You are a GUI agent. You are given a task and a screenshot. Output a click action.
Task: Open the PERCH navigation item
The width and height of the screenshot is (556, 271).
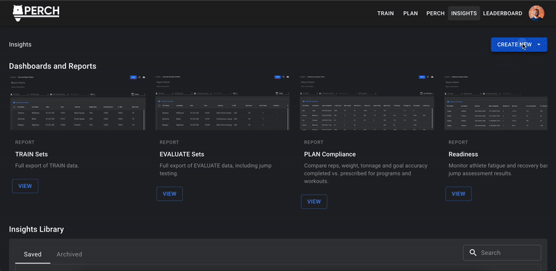pyautogui.click(x=435, y=13)
